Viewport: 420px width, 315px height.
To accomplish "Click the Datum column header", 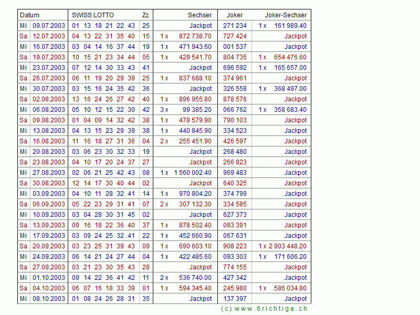I will pyautogui.click(x=29, y=15).
